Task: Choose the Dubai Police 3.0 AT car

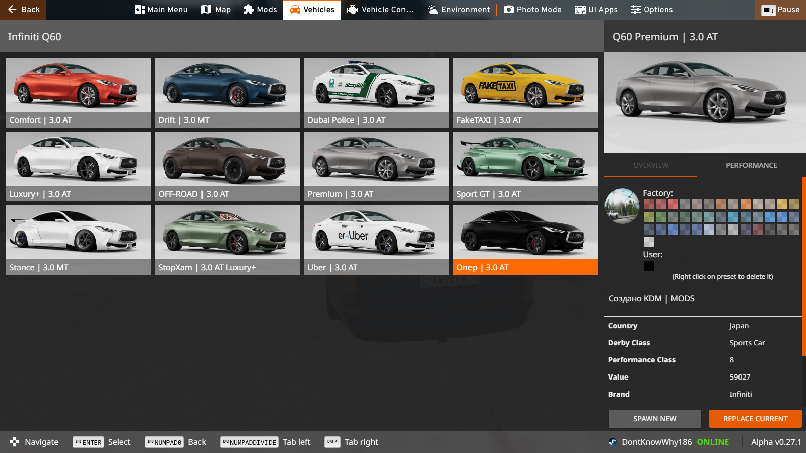Action: (377, 93)
